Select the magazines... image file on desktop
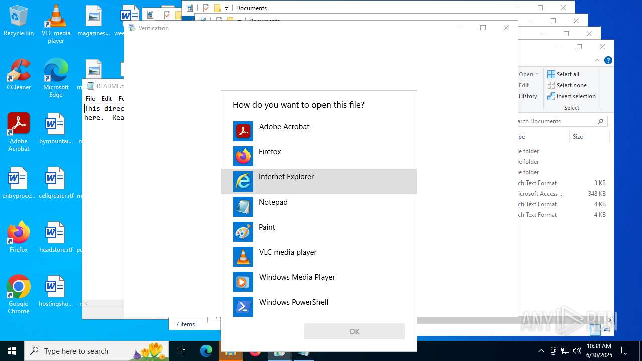Screen dimensions: 642x361 pyautogui.click(x=94, y=21)
